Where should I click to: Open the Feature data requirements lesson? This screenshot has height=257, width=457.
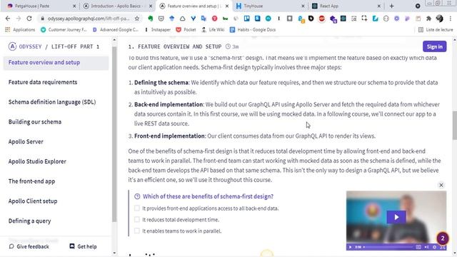pyautogui.click(x=43, y=82)
